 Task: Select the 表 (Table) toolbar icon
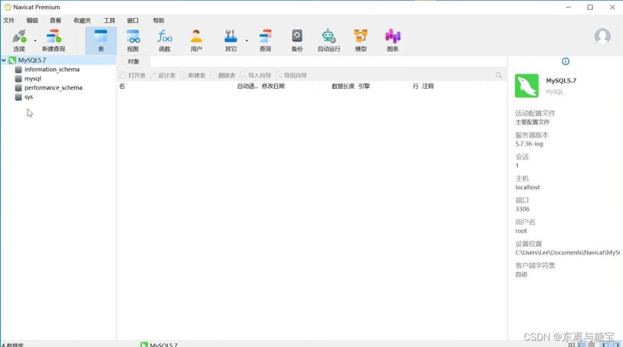point(101,37)
